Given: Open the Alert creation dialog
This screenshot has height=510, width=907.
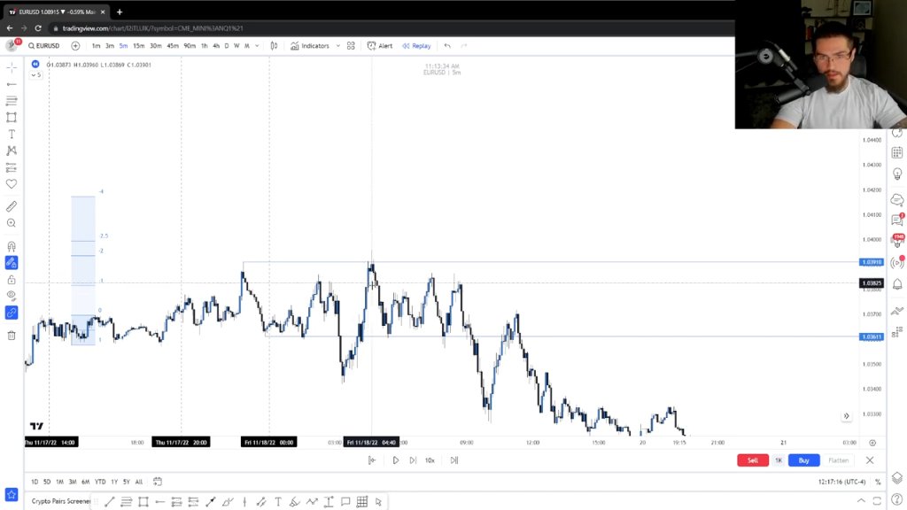Looking at the screenshot, I should 380,46.
